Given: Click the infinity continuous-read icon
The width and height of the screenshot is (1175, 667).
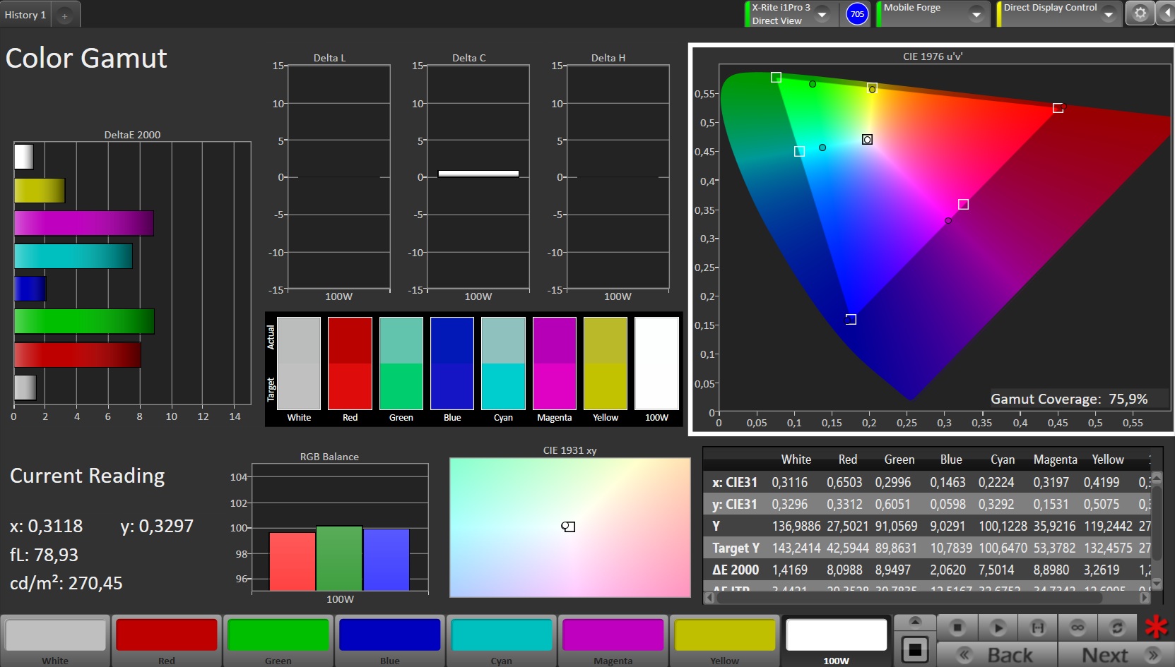Looking at the screenshot, I should tap(1077, 627).
